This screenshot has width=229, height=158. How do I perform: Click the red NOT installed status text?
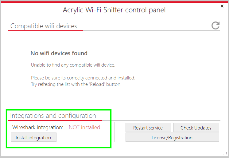click(84, 127)
